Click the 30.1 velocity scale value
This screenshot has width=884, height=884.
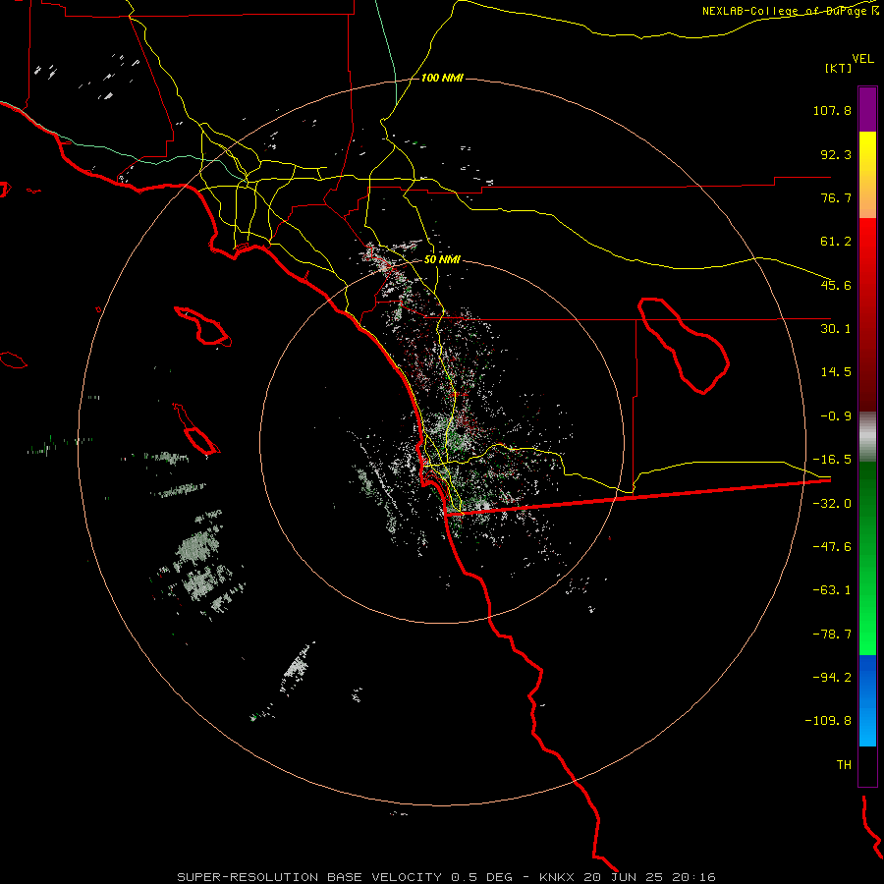click(x=836, y=329)
